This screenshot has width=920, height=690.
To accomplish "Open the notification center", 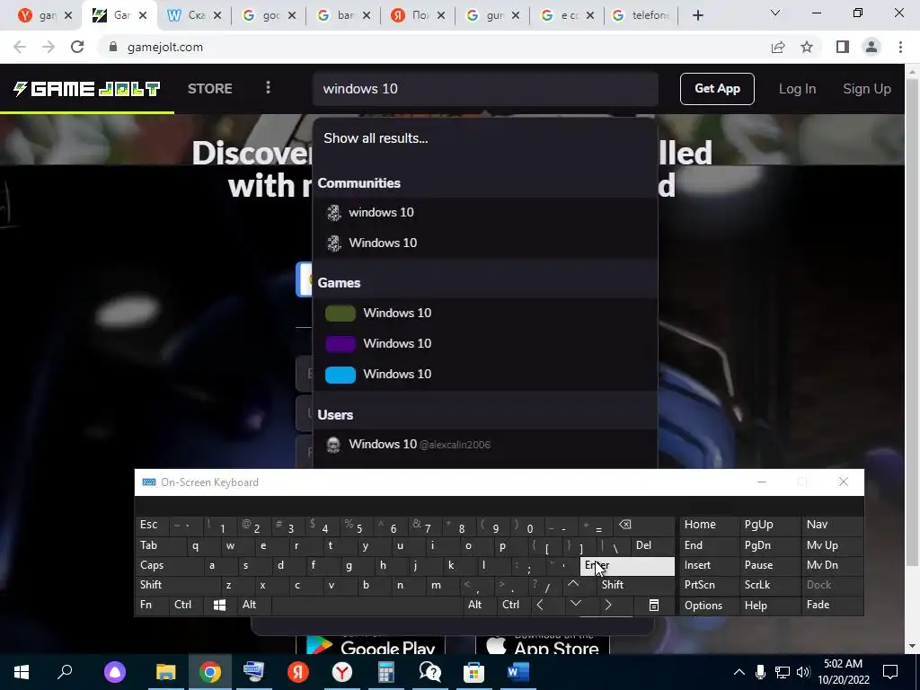I will click(890, 672).
